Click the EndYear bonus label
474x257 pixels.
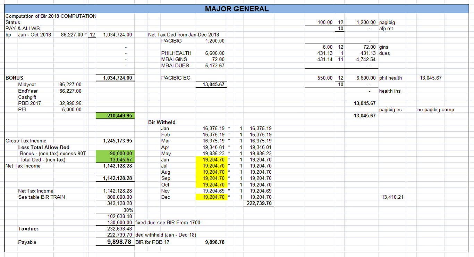point(28,91)
